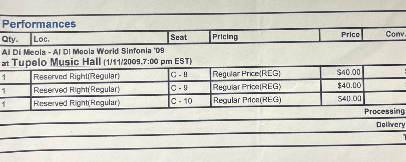406x162 pixels.
Task: Click the $40.00 price for seat C - 10
Action: point(349,98)
